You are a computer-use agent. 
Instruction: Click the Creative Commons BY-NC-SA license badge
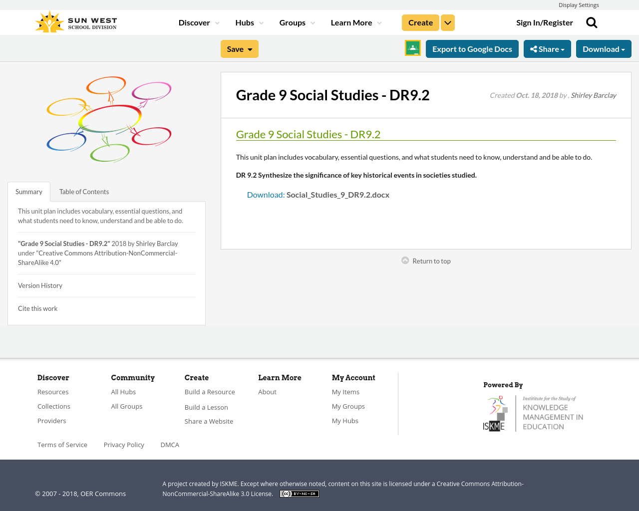pos(299,493)
